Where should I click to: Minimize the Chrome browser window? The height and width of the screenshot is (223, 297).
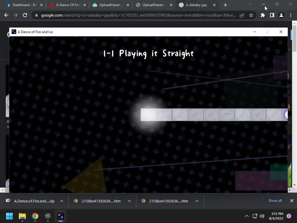tap(263, 4)
